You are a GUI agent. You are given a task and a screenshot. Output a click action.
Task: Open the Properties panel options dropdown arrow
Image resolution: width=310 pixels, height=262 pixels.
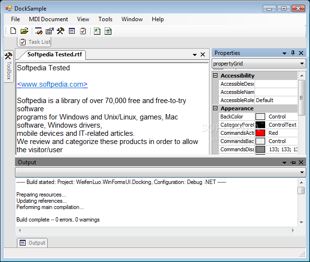click(284, 53)
